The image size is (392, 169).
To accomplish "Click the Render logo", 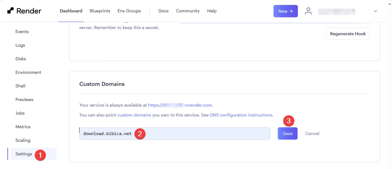I will (x=24, y=11).
